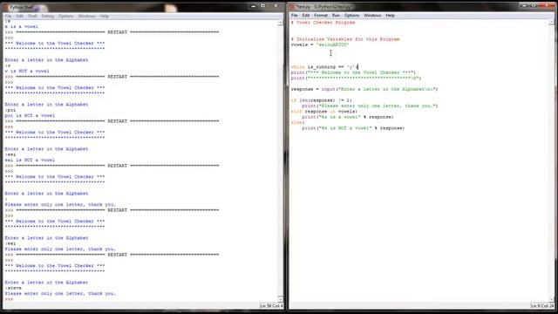558x314 pixels.
Task: Click print '%s is a vowel' code line
Action: (x=348, y=117)
